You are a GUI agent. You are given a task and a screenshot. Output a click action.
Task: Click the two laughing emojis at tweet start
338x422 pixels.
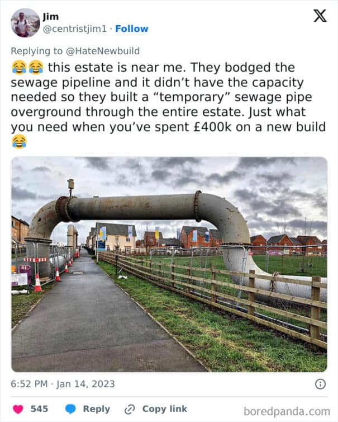[28, 67]
